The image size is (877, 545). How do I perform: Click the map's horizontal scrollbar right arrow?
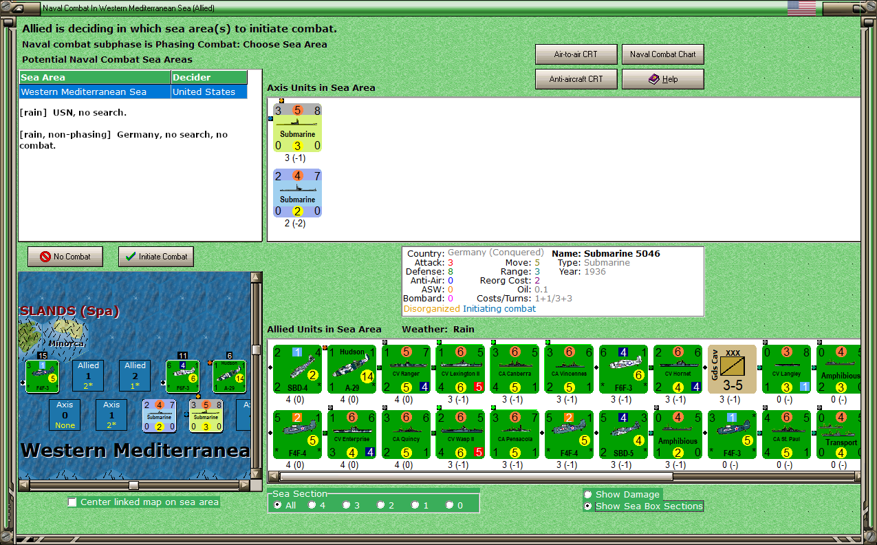coord(244,485)
